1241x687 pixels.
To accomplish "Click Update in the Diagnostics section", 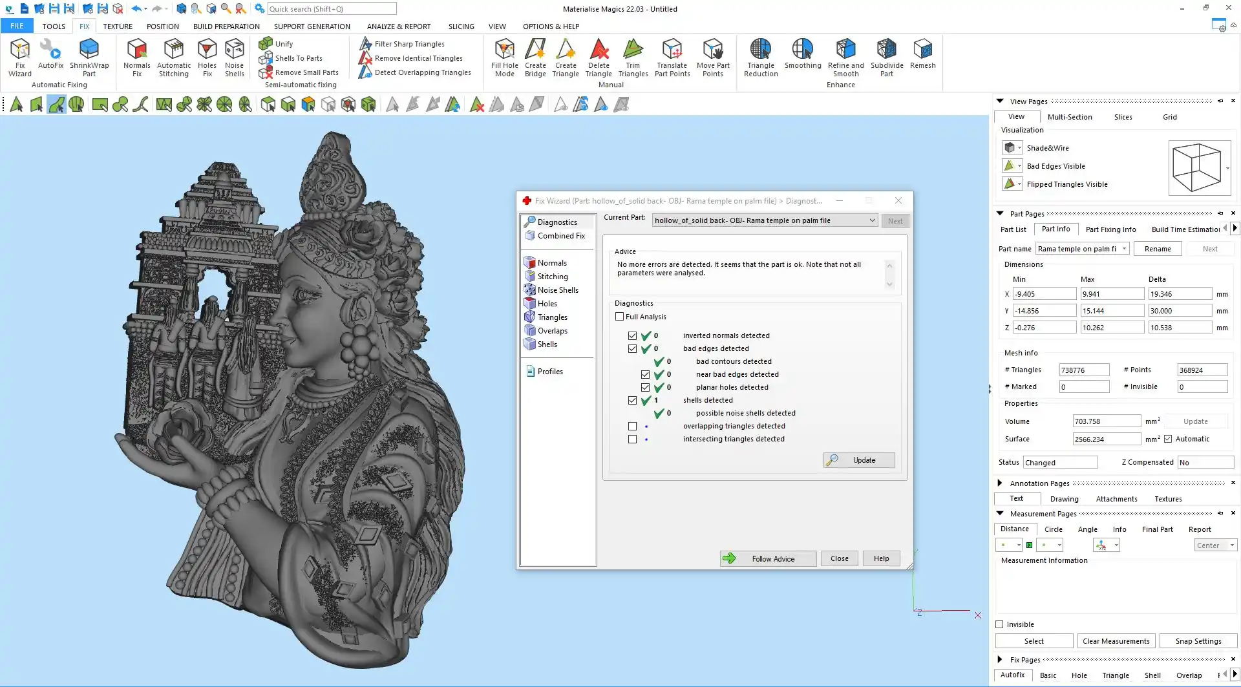I will pos(859,460).
